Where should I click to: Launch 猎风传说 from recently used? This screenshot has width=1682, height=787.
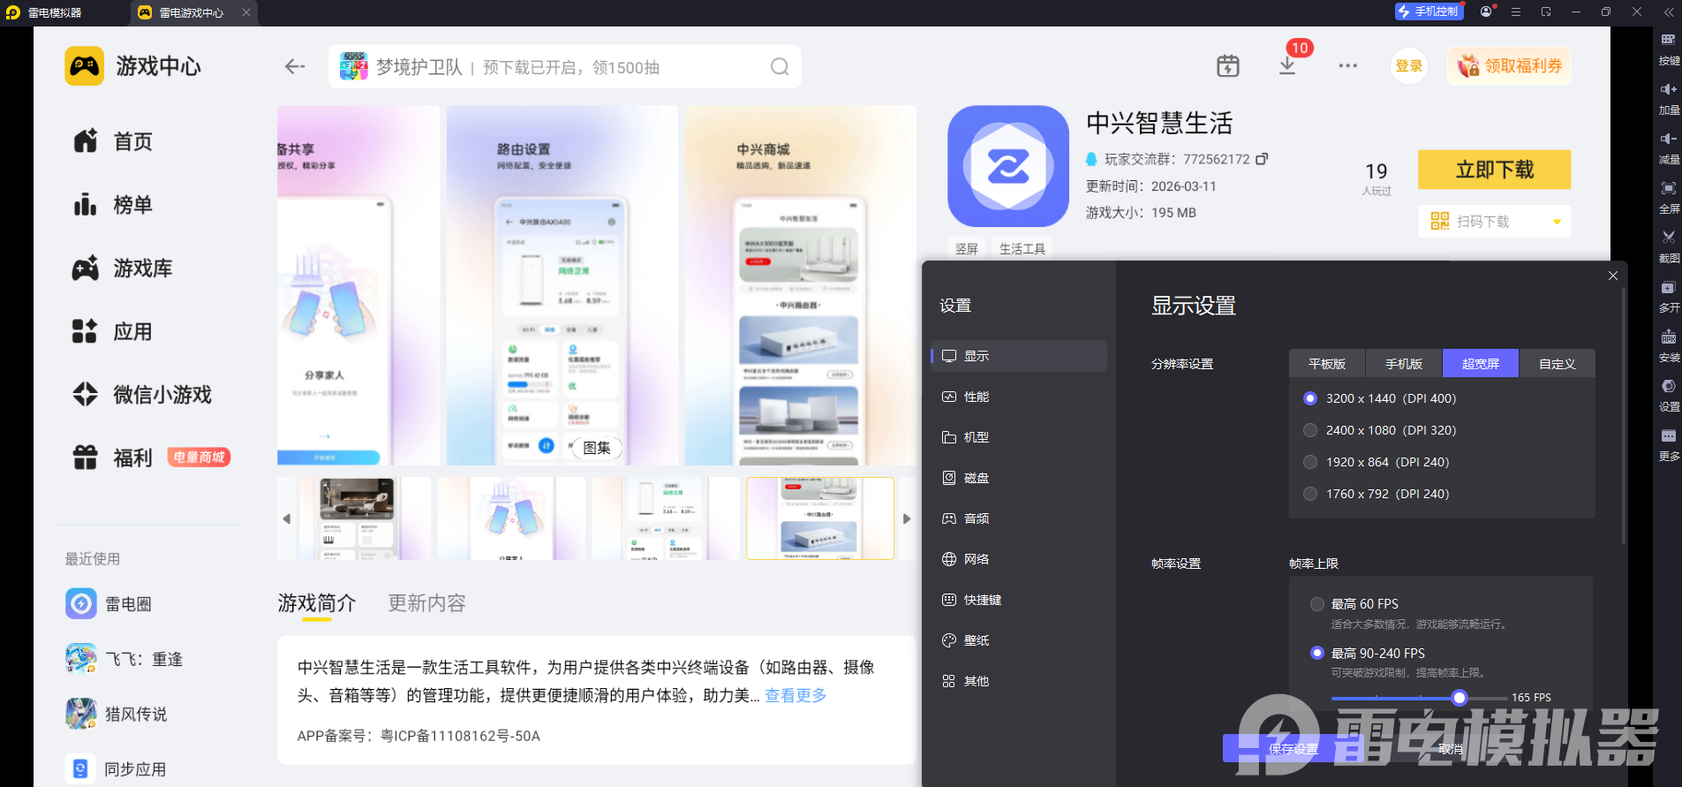tap(116, 714)
